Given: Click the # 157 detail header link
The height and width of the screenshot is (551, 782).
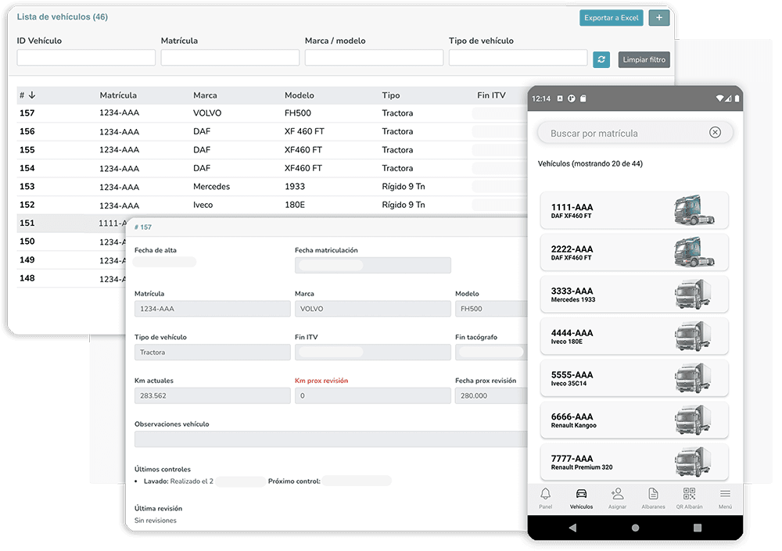Looking at the screenshot, I should pos(143,227).
